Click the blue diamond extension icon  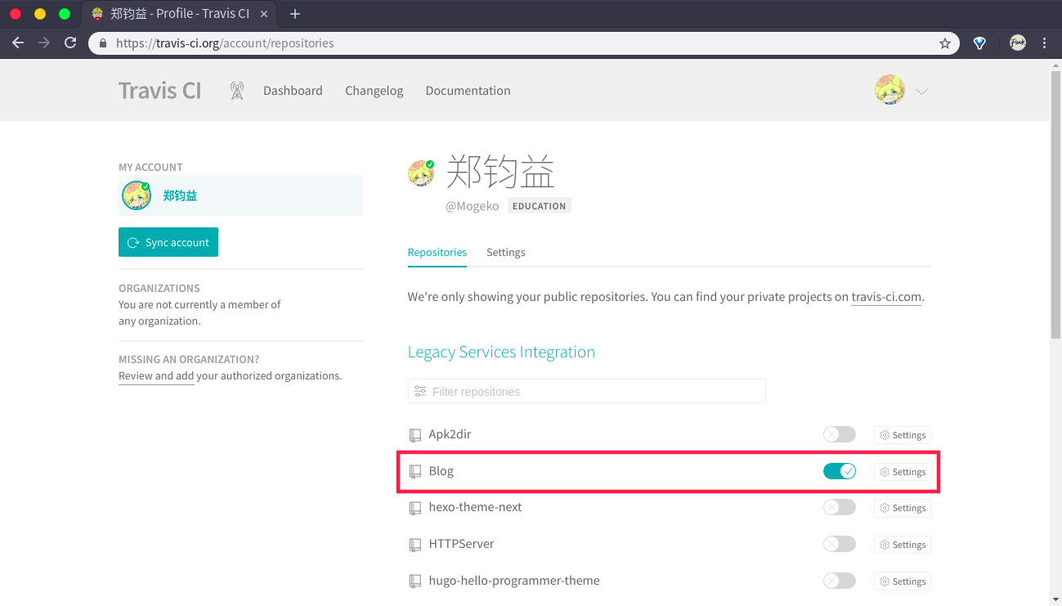979,43
